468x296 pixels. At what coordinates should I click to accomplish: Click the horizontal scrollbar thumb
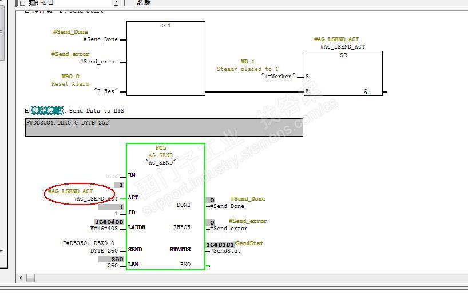tap(30, 278)
